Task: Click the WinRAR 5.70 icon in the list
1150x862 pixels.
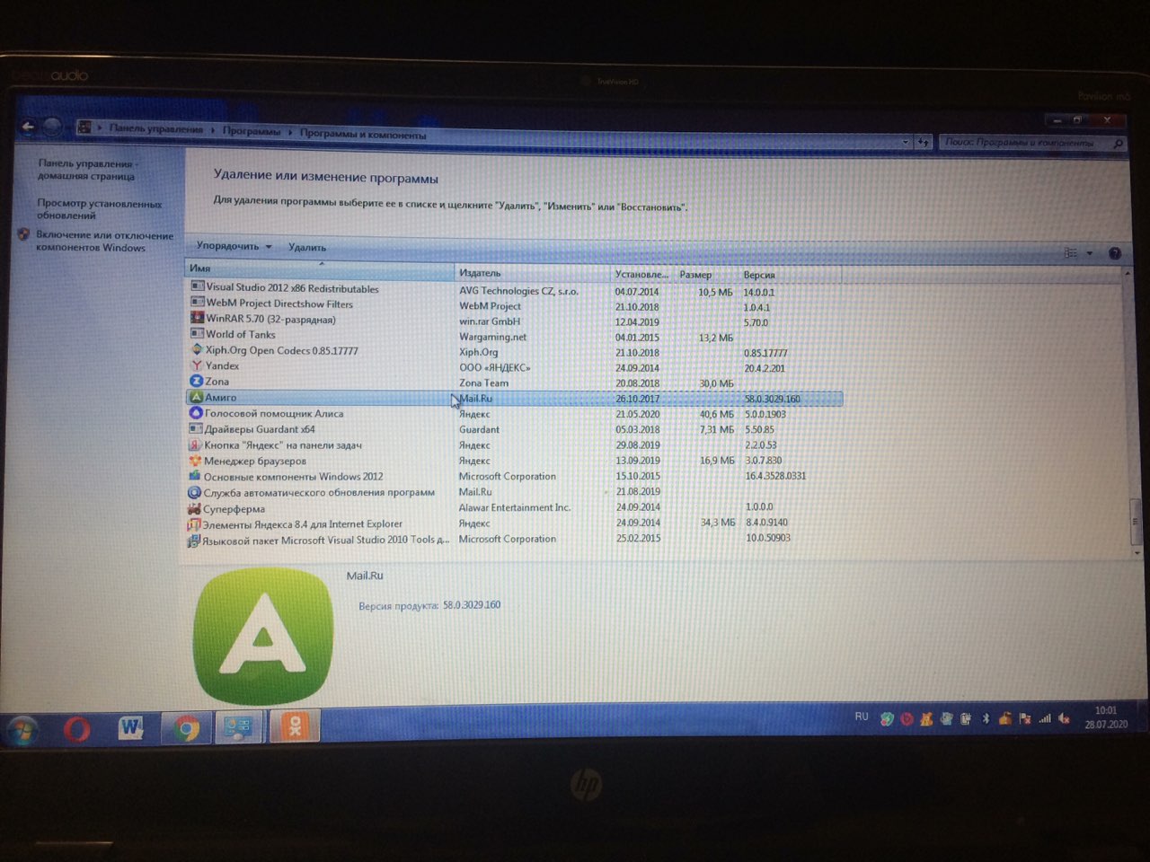Action: [x=198, y=318]
